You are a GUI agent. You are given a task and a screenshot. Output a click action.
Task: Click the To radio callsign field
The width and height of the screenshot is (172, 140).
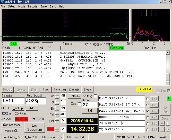point(13,101)
